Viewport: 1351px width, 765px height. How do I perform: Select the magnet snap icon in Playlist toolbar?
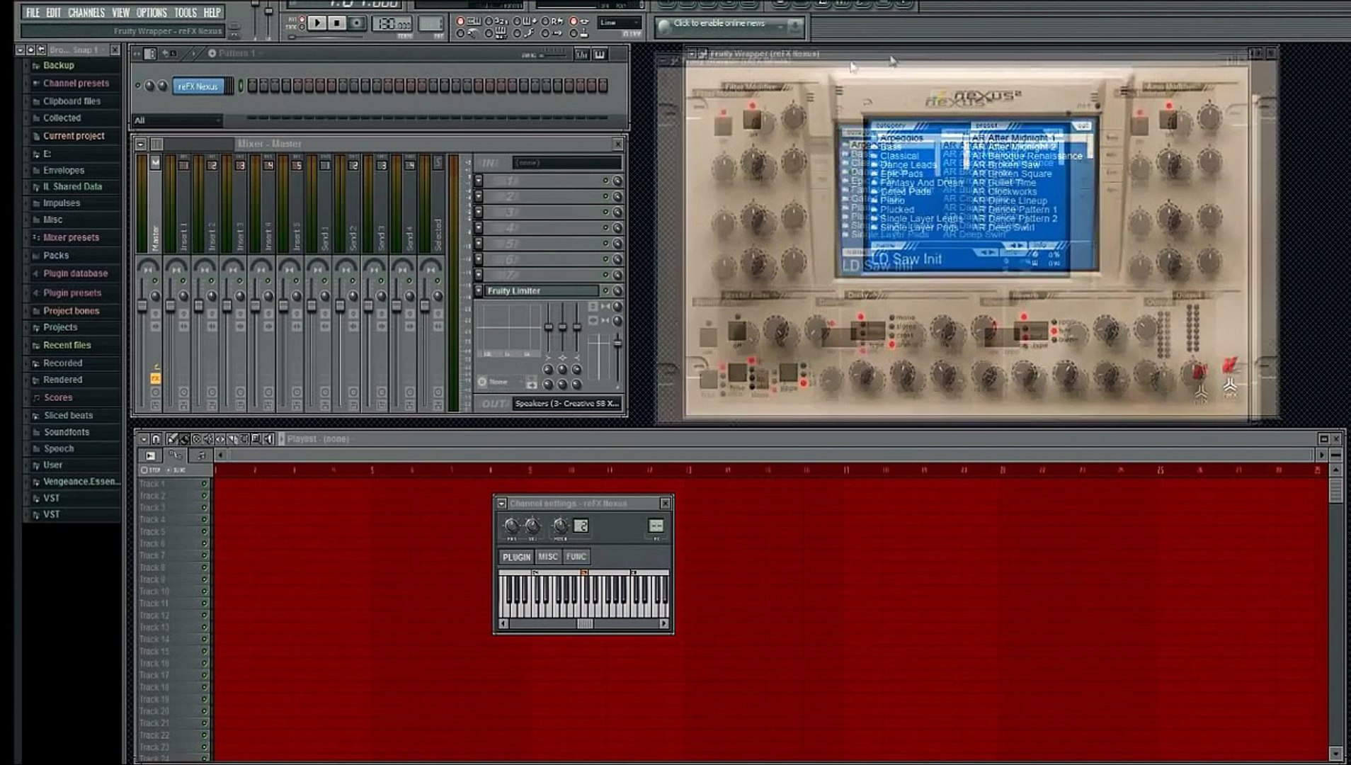[156, 439]
